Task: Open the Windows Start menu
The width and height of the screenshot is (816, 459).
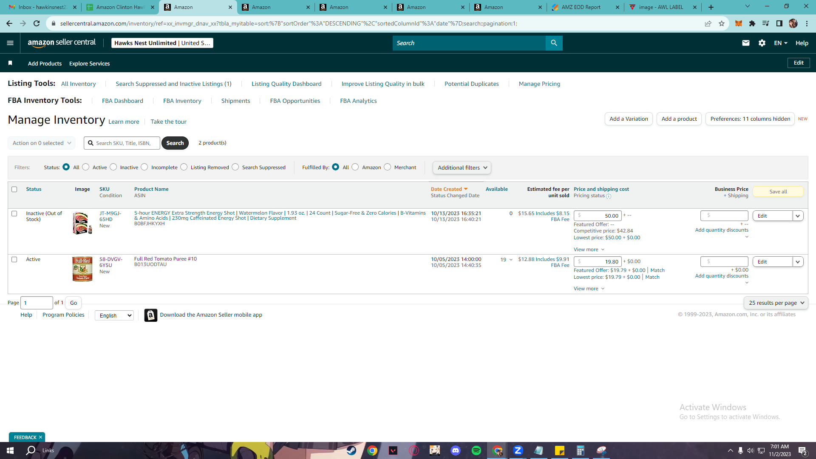Action: pos(10,450)
